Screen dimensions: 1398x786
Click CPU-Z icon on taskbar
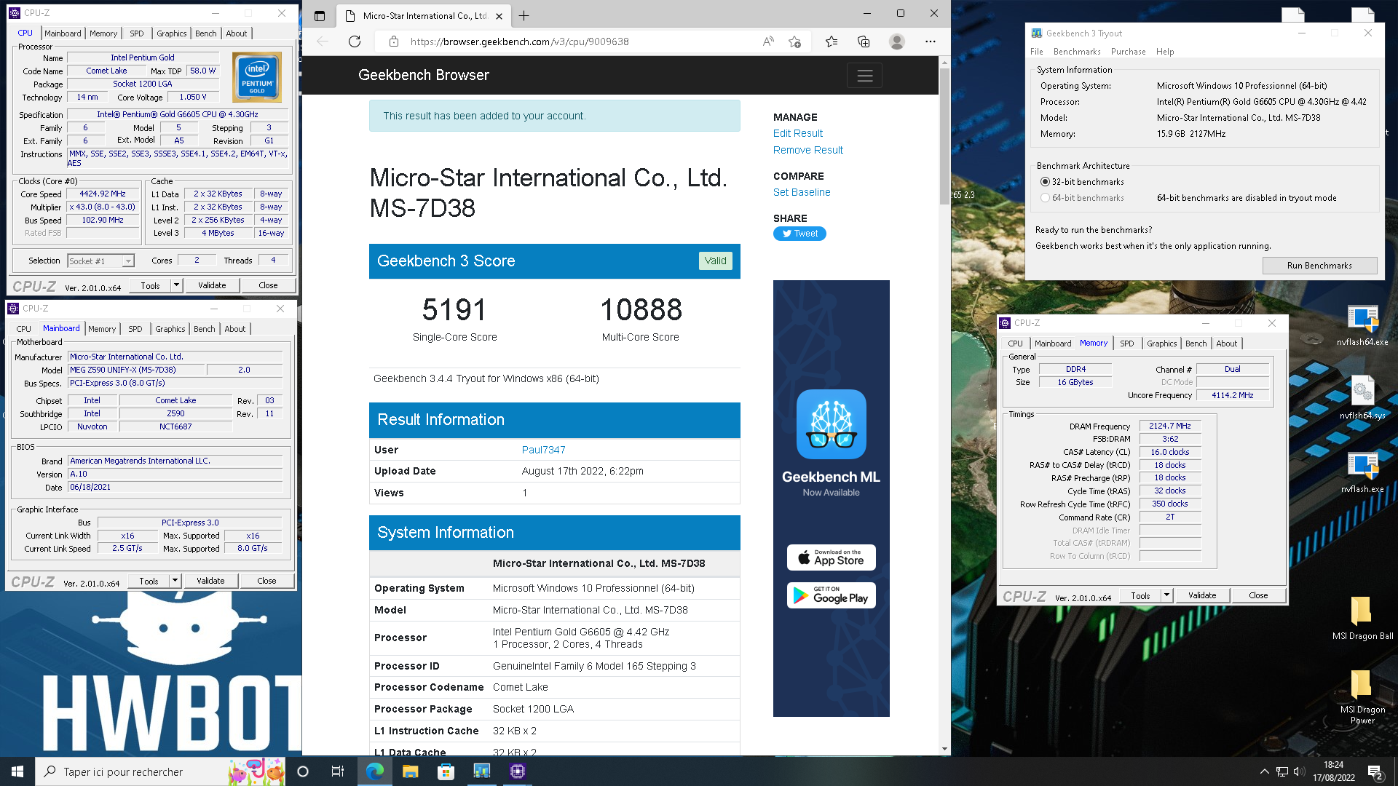[x=518, y=771]
